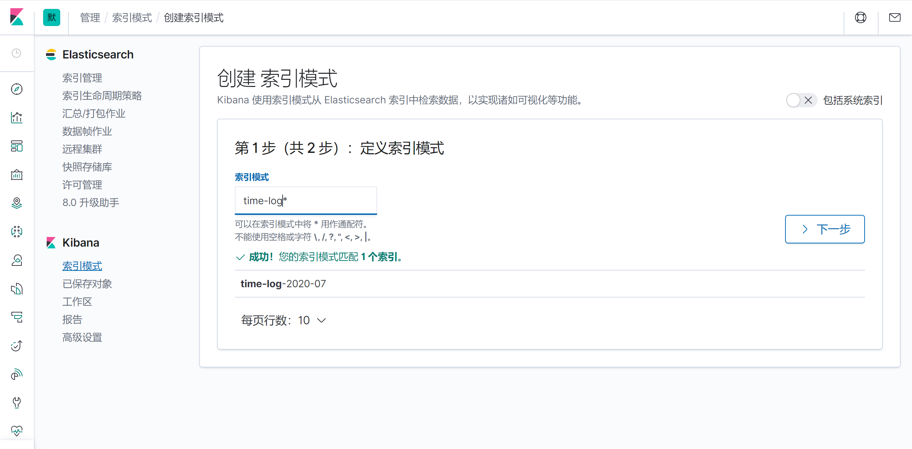Go to 管理 breadcrumb
Screen dimensions: 912x449
click(90, 17)
